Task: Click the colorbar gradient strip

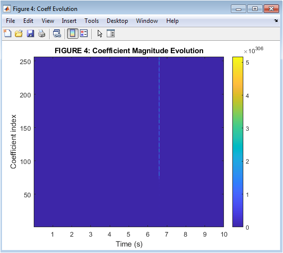Action: tap(238, 142)
